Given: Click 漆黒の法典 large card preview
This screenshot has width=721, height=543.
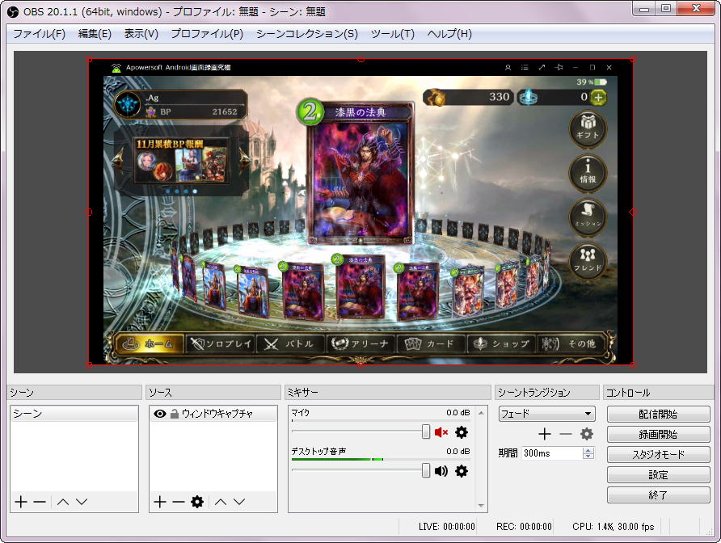Looking at the screenshot, I should tap(360, 174).
